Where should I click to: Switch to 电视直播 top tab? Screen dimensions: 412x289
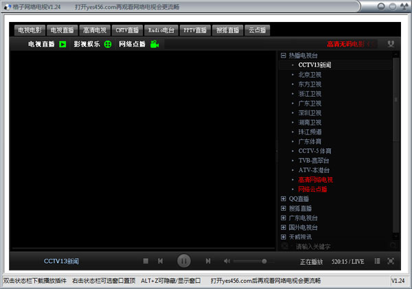(62, 30)
